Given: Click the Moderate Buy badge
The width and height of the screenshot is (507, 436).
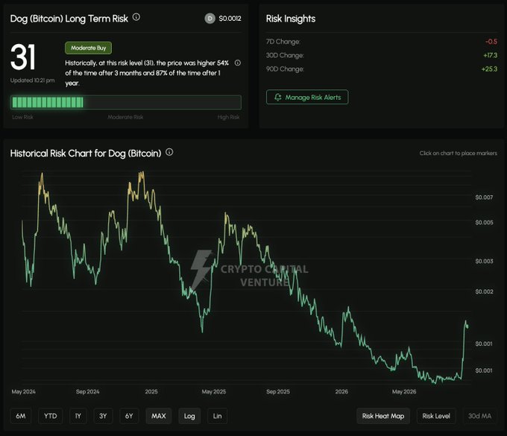Looking at the screenshot, I should pos(88,48).
